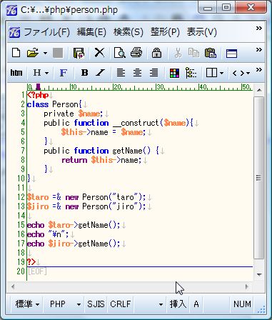Maximize the editor window
This screenshot has height=320, width=272.
pyautogui.click(x=226, y=8)
